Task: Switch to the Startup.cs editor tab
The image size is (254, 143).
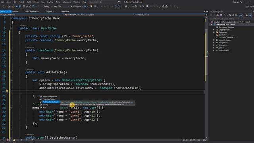Action: point(65,12)
